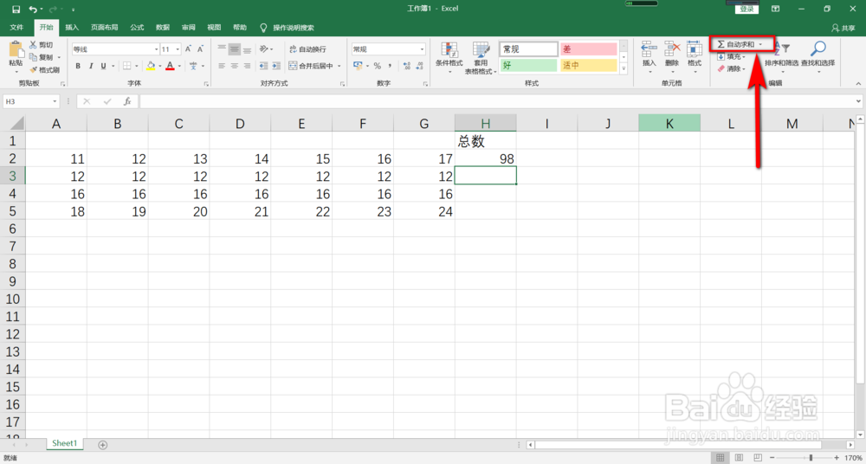Screen dimensions: 866x464
Task: Click the Increase Decimal icon
Action: click(407, 66)
